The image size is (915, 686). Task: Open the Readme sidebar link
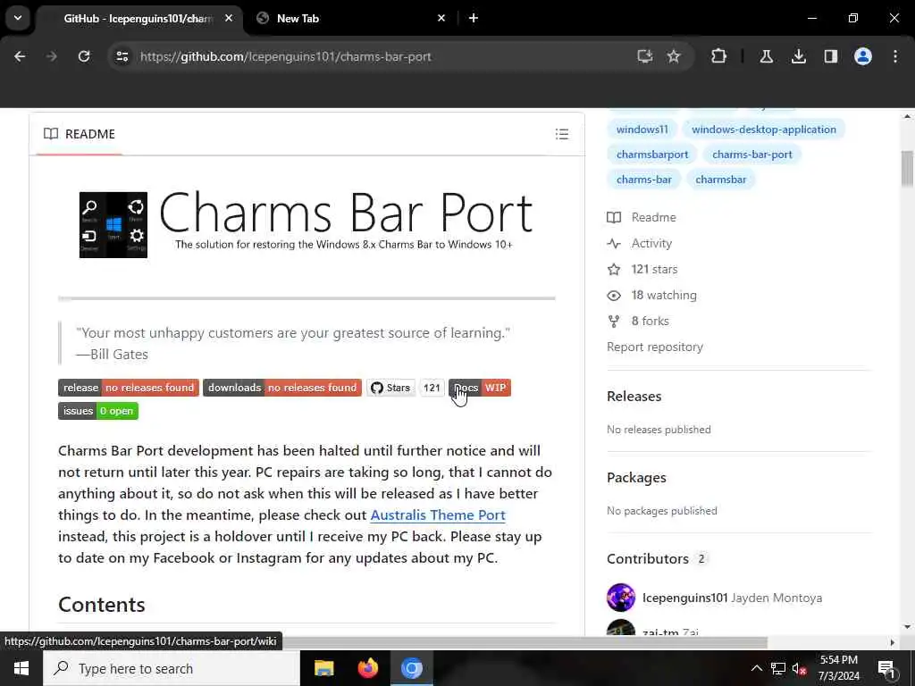pyautogui.click(x=642, y=218)
